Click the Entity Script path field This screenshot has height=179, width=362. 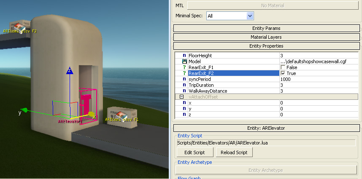[266, 143]
